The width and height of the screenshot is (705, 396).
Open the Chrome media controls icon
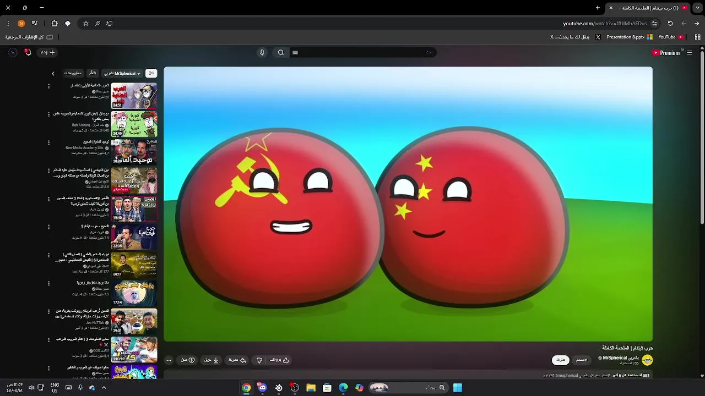click(35, 24)
